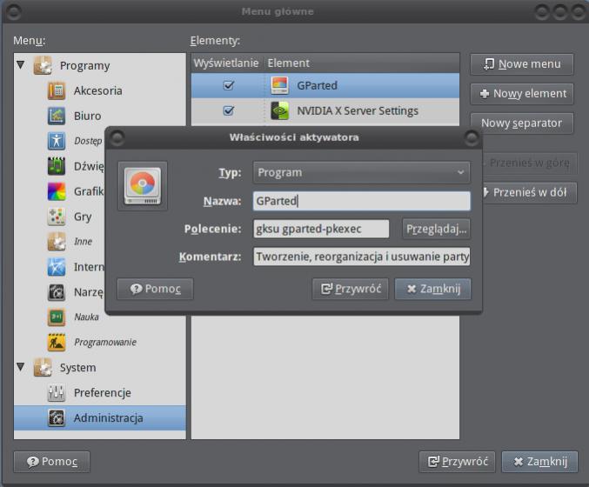The width and height of the screenshot is (589, 487).
Task: Select the Biuro category icon
Action: pos(57,116)
